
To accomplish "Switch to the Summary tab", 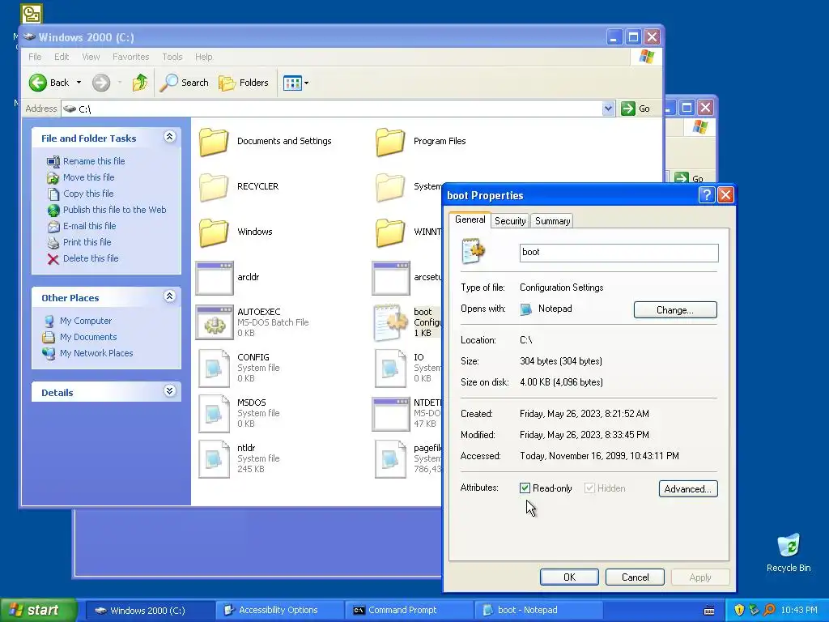I will 552,221.
